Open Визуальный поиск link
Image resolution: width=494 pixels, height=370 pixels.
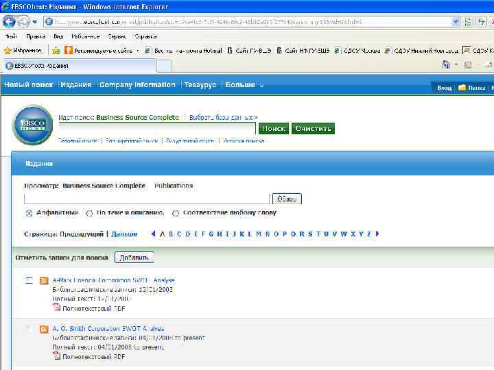coord(190,140)
